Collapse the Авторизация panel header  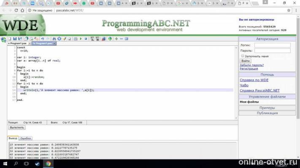267,39
